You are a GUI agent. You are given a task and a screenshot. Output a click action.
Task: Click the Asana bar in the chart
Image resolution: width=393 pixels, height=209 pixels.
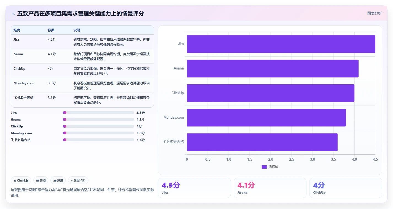[x=273, y=68]
